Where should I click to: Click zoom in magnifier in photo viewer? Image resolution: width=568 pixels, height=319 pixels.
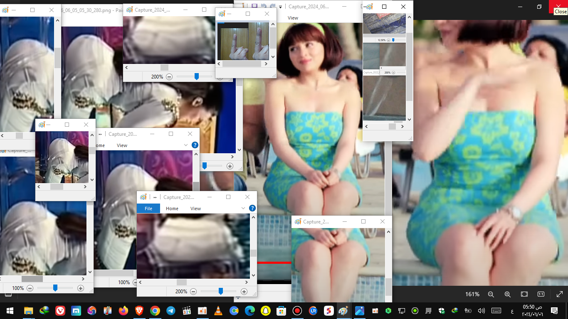[x=507, y=294]
